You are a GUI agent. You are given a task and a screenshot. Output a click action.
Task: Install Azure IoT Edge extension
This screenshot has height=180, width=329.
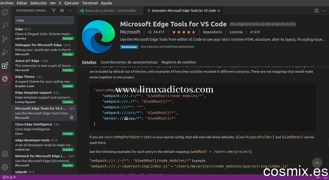click(68, 71)
